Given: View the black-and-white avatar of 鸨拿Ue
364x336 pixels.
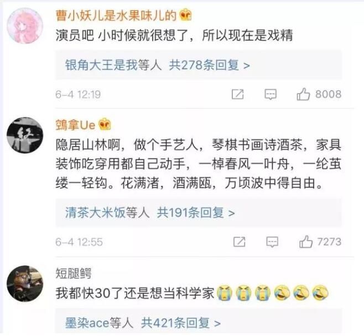Looking at the screenshot, I should click(25, 135).
